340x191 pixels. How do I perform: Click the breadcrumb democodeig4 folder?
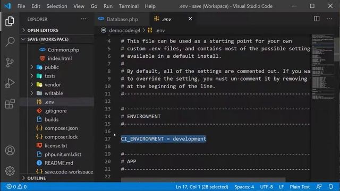124,31
